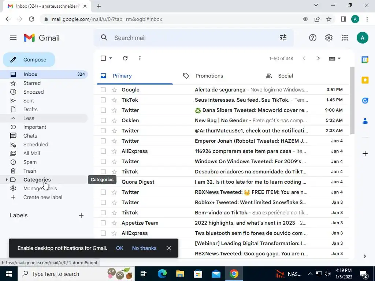Star the Appetize Team email

pyautogui.click(x=114, y=223)
